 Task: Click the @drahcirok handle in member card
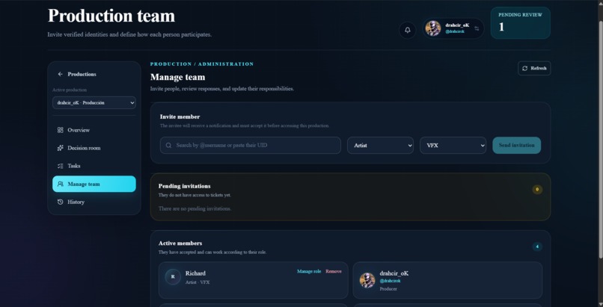tap(390, 281)
